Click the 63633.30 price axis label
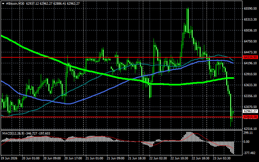This screenshot has height=162, width=259. [x=250, y=85]
